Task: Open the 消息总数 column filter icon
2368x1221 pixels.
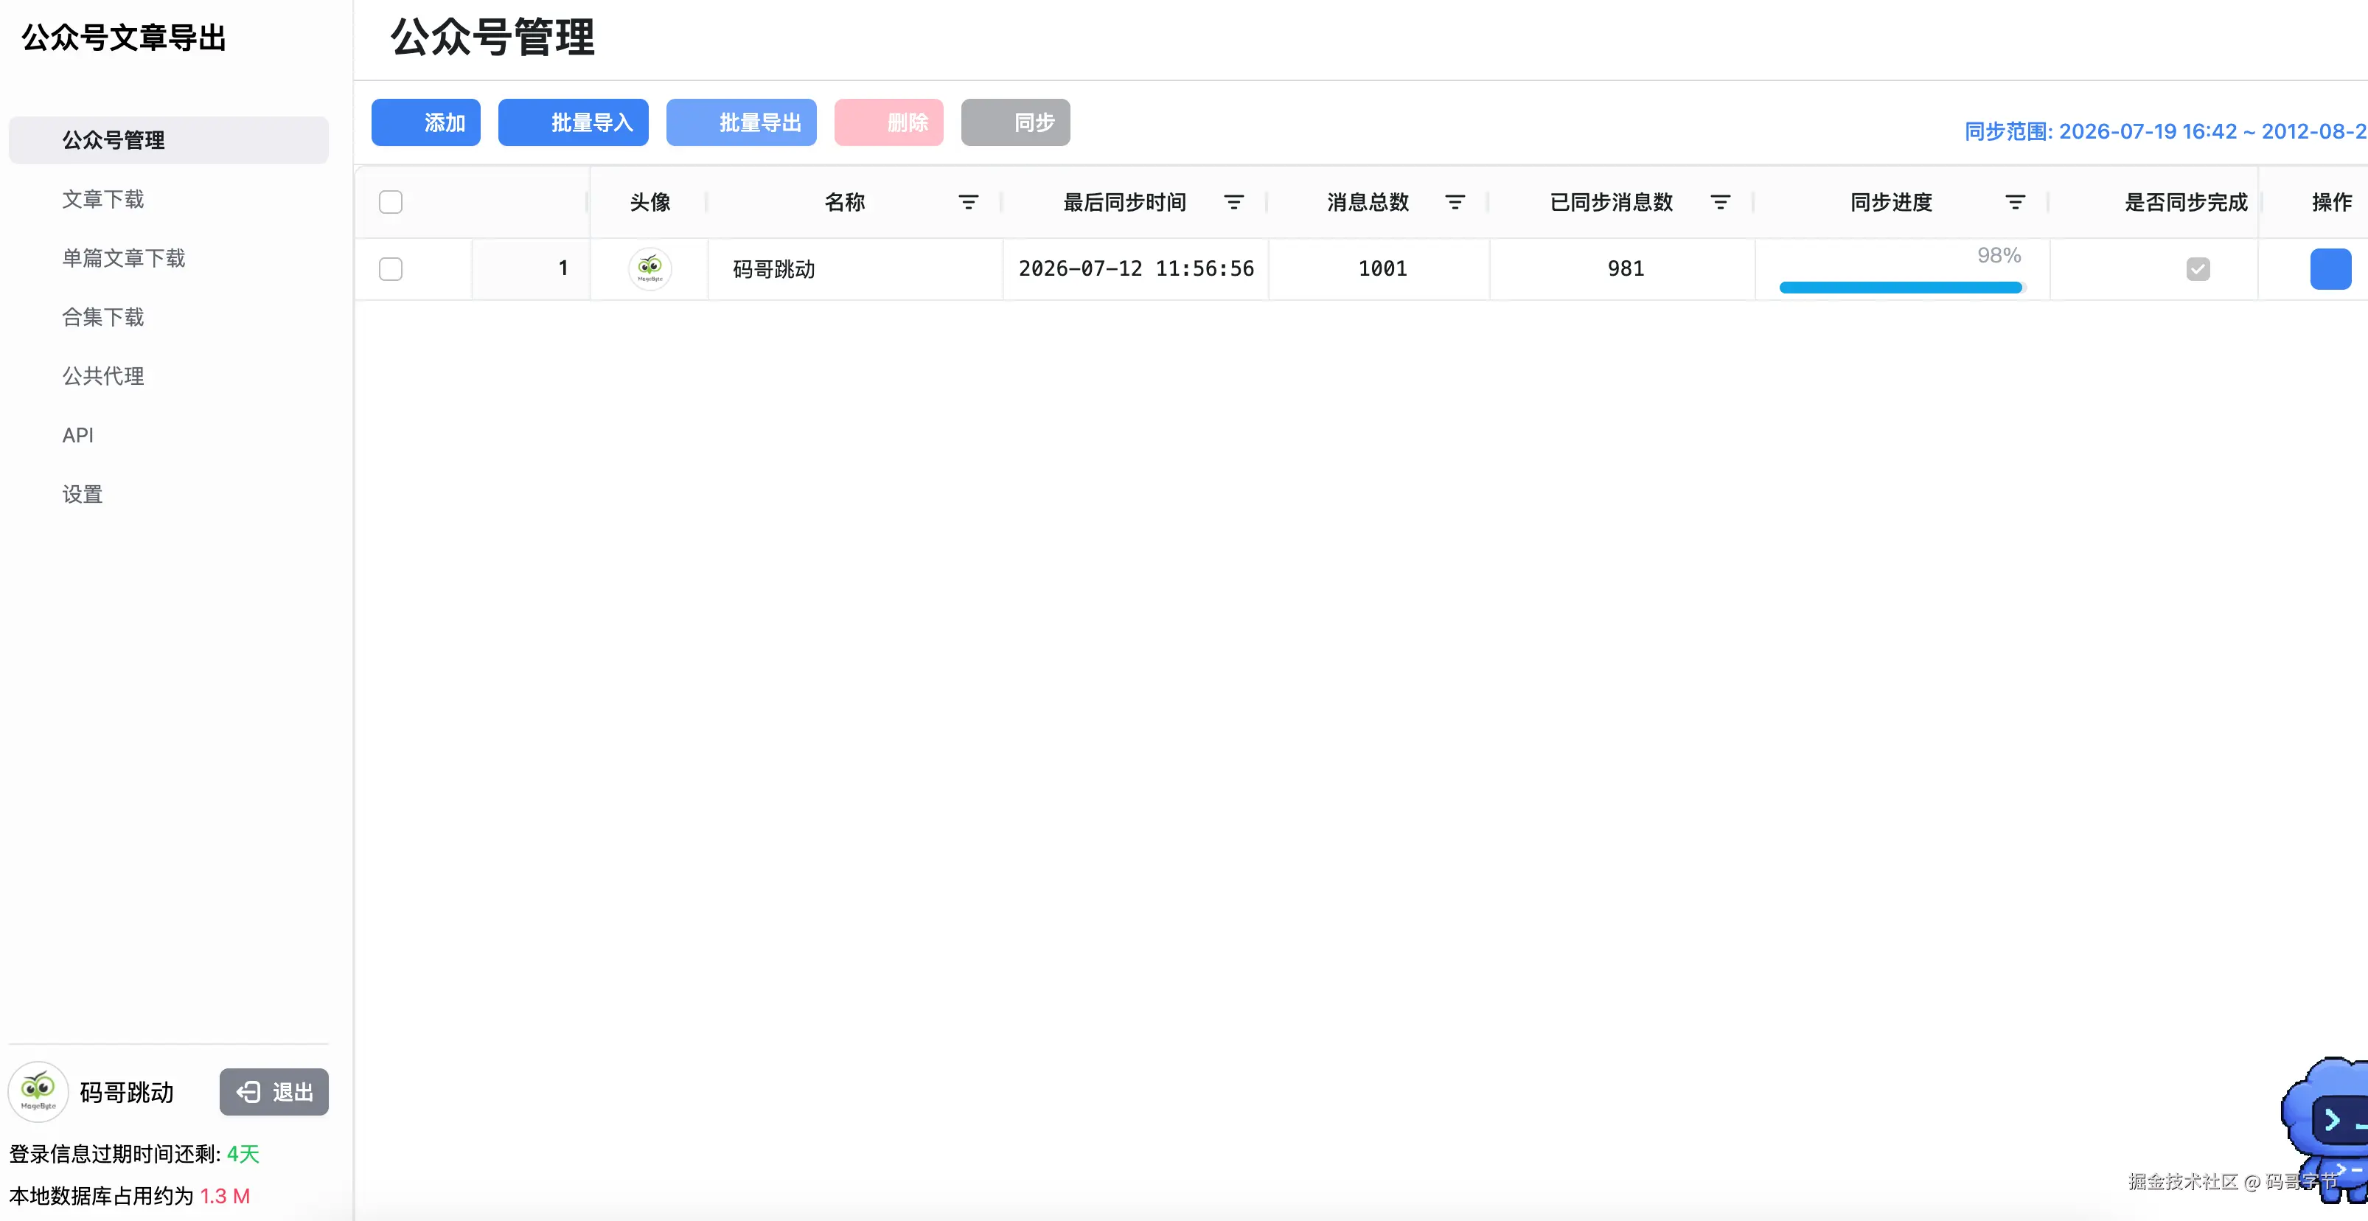Action: click(x=1455, y=202)
